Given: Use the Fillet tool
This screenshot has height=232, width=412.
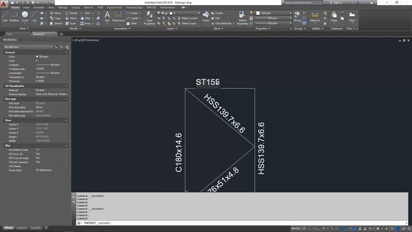Looking at the screenshot, I should [x=86, y=18].
